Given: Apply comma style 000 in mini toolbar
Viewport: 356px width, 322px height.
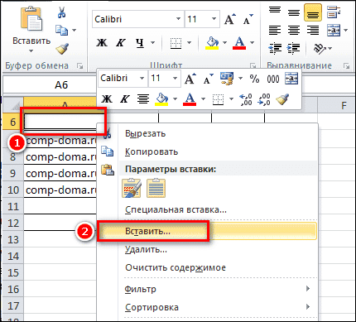Looking at the screenshot, I should pos(273,79).
